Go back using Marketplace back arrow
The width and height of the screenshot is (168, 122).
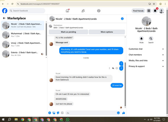tap(4, 18)
